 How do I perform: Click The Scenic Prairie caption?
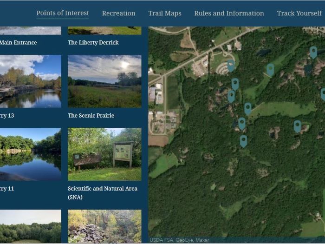(91, 116)
